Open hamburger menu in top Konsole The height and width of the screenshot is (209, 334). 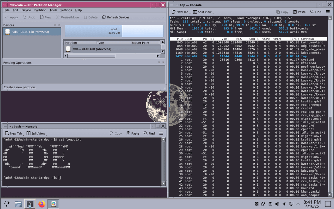(328, 12)
